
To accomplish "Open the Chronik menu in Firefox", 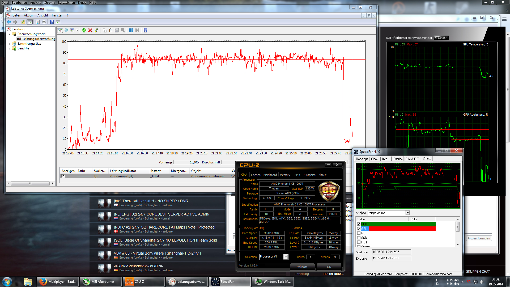I will 49,2.
